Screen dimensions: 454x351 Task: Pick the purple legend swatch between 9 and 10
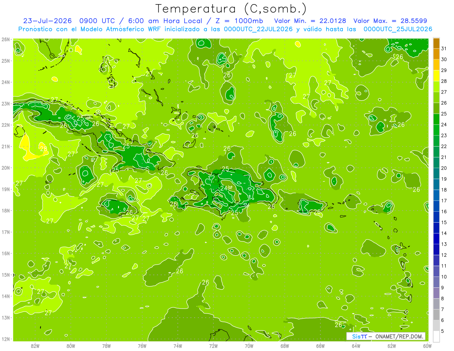(436, 282)
